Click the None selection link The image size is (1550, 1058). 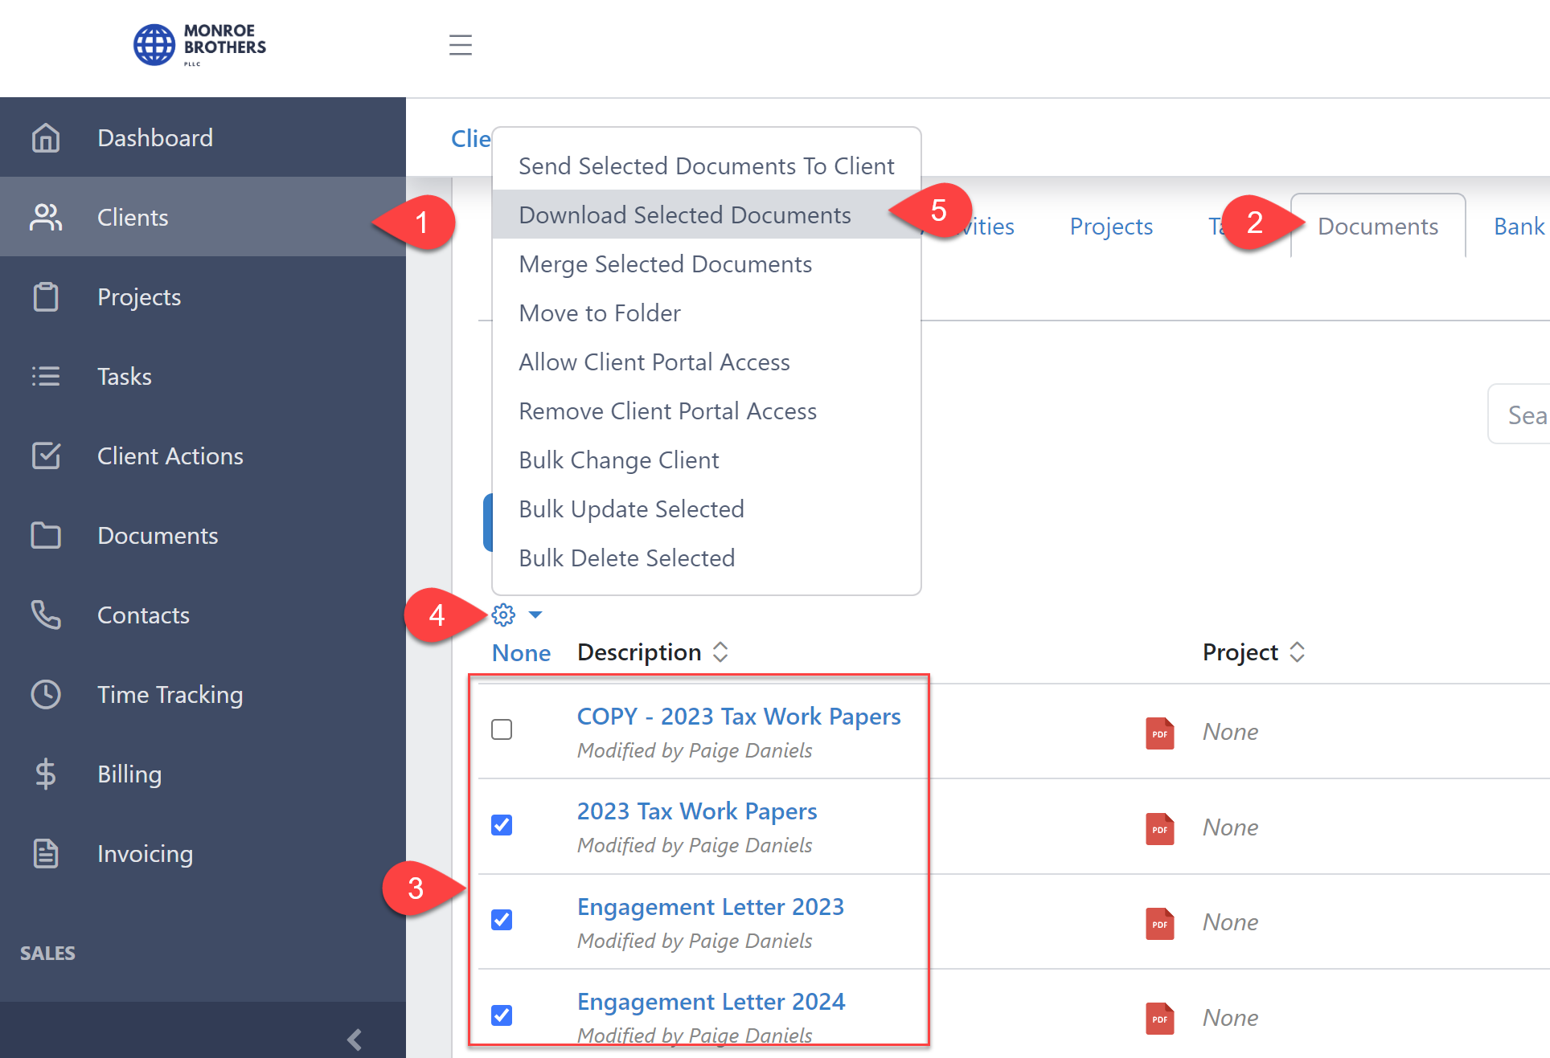click(x=520, y=652)
